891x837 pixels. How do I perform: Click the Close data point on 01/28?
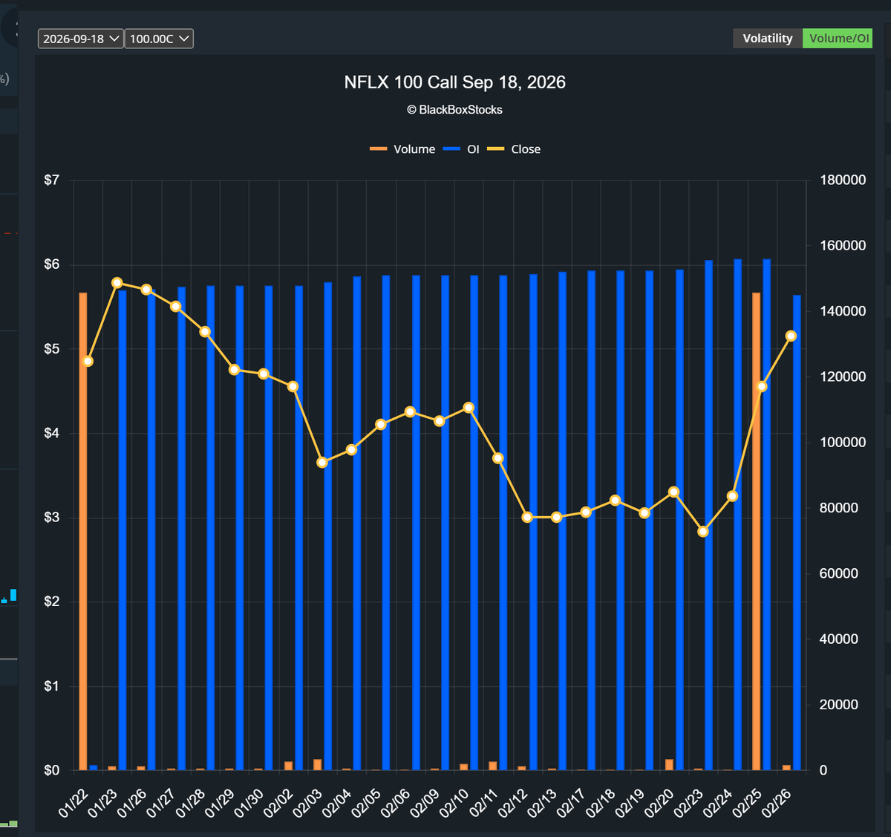[205, 332]
